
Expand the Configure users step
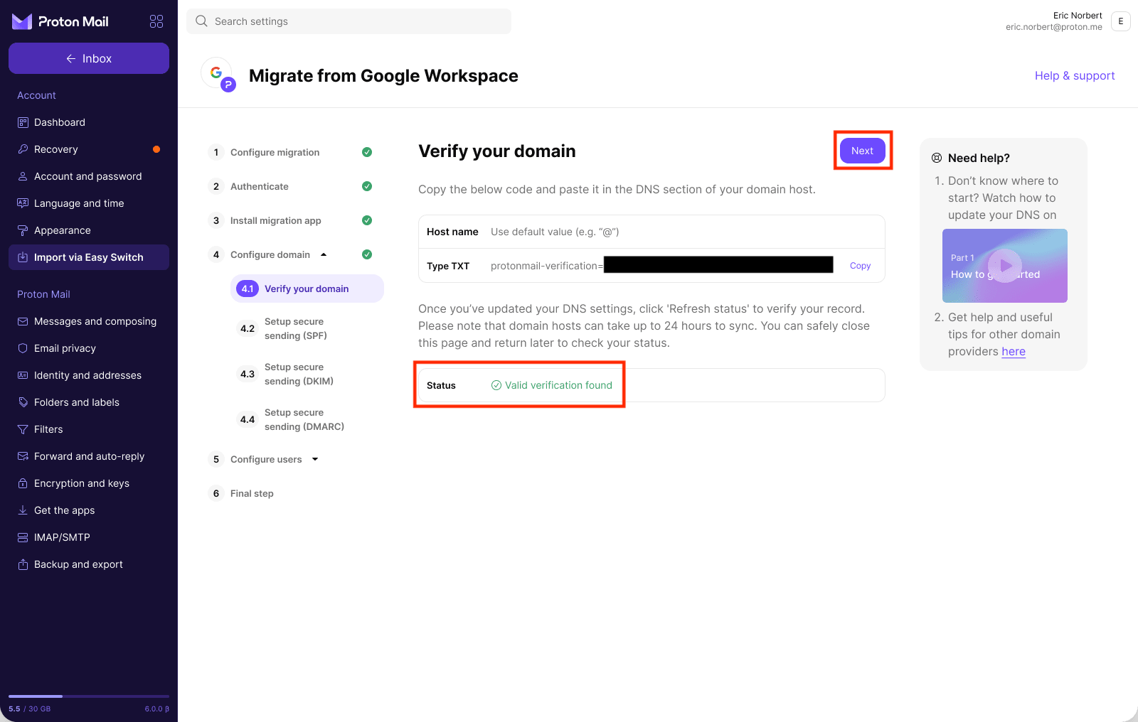tap(315, 459)
